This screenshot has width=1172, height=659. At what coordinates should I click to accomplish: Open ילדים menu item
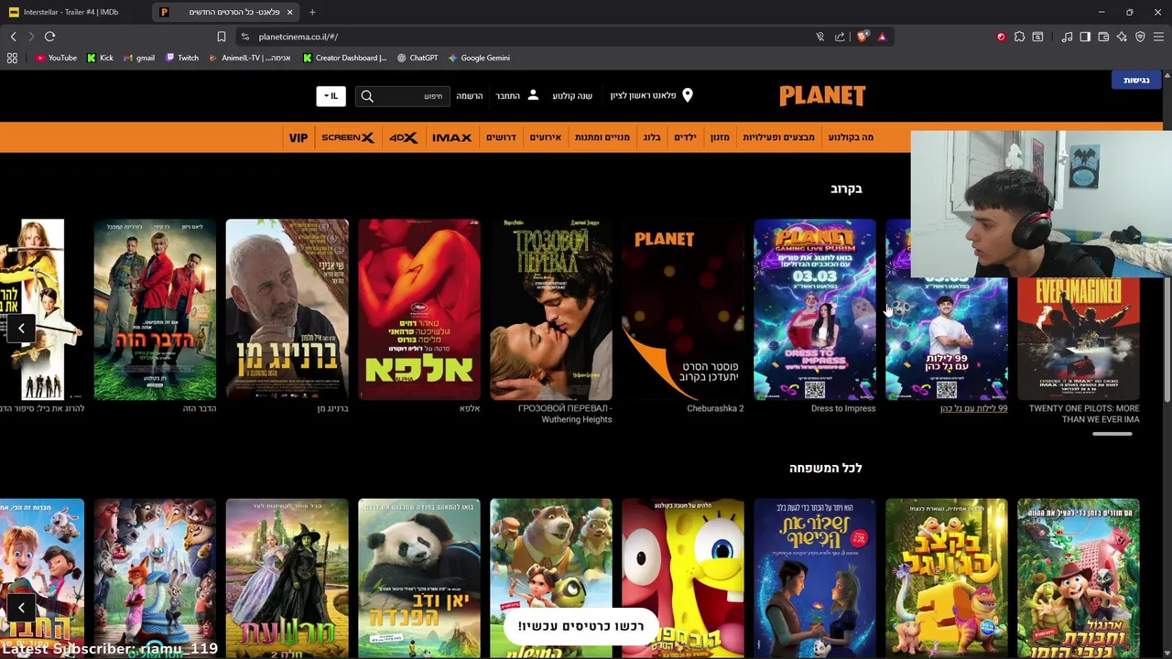click(686, 137)
